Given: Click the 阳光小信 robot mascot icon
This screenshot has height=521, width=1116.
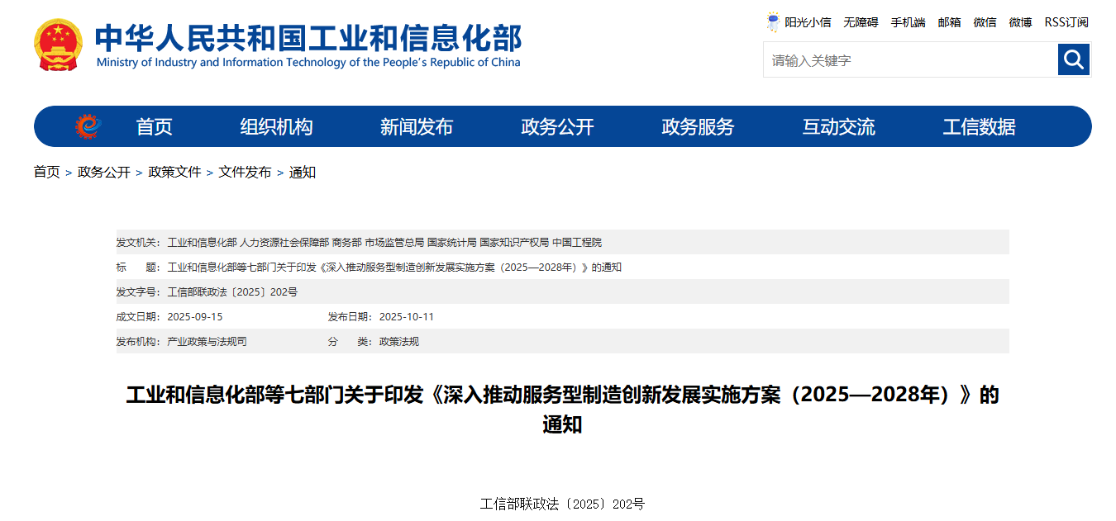Looking at the screenshot, I should 773,22.
